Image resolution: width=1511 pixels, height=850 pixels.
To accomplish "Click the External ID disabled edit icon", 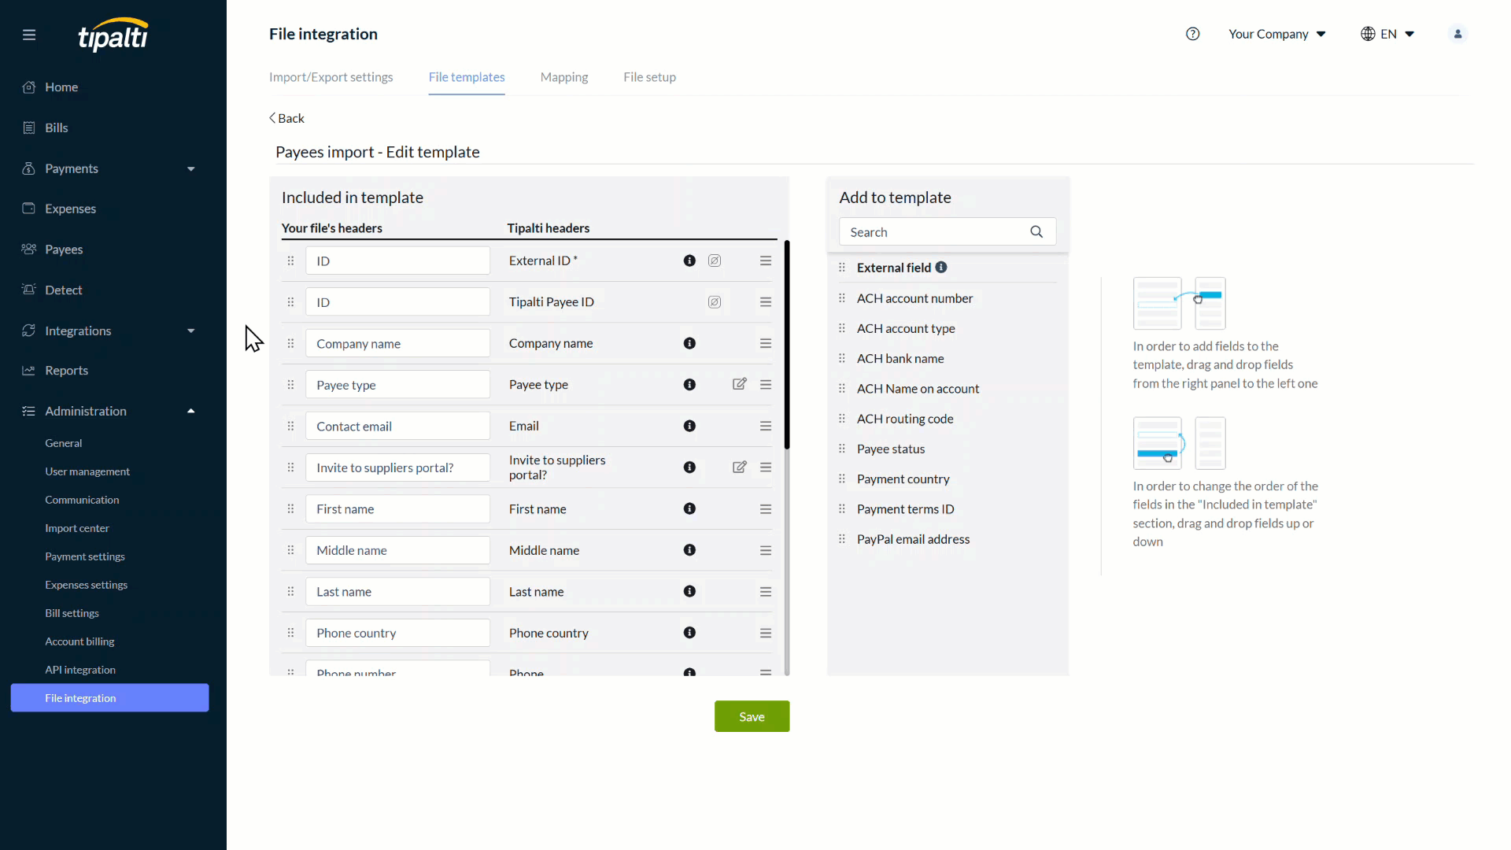I will pos(715,261).
